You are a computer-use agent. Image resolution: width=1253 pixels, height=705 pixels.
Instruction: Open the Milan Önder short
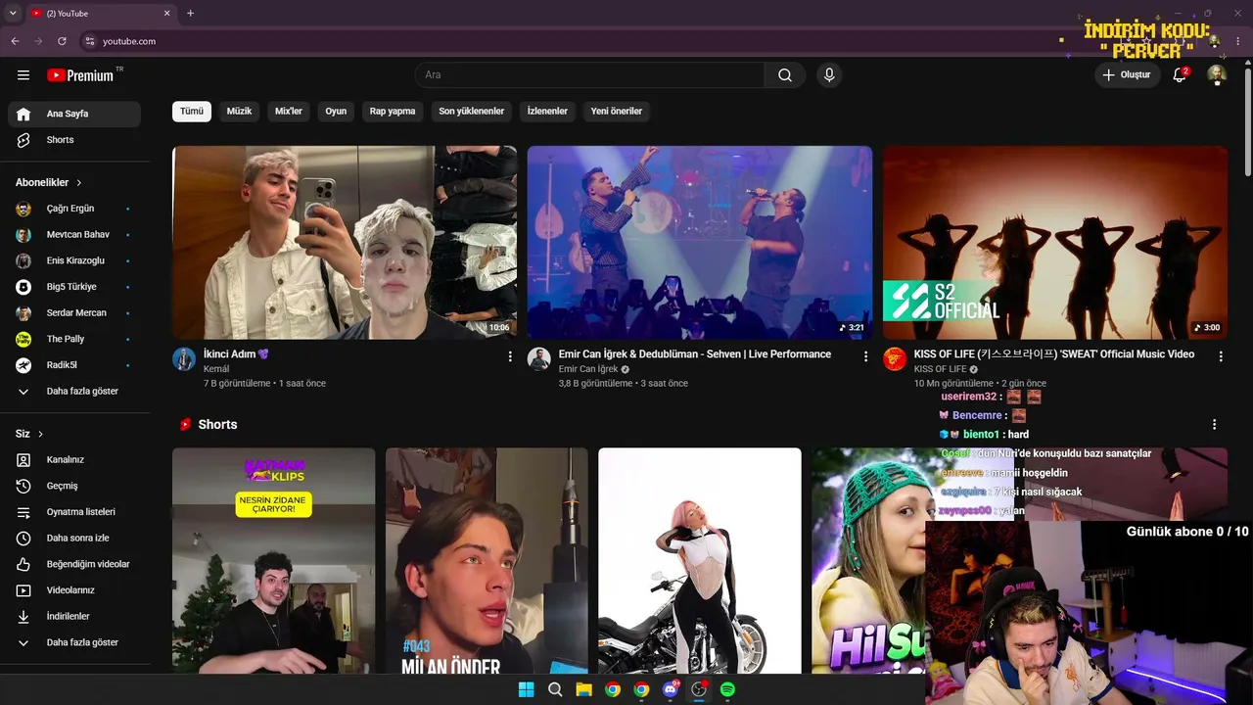point(487,561)
